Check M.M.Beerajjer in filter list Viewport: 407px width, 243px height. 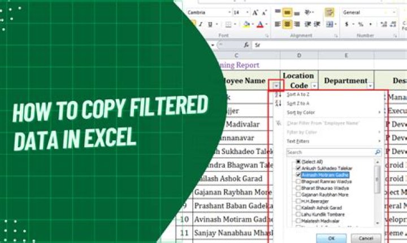click(x=298, y=201)
